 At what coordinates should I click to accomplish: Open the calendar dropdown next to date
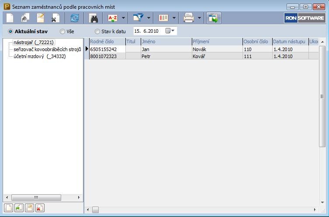pyautogui.click(x=170, y=31)
